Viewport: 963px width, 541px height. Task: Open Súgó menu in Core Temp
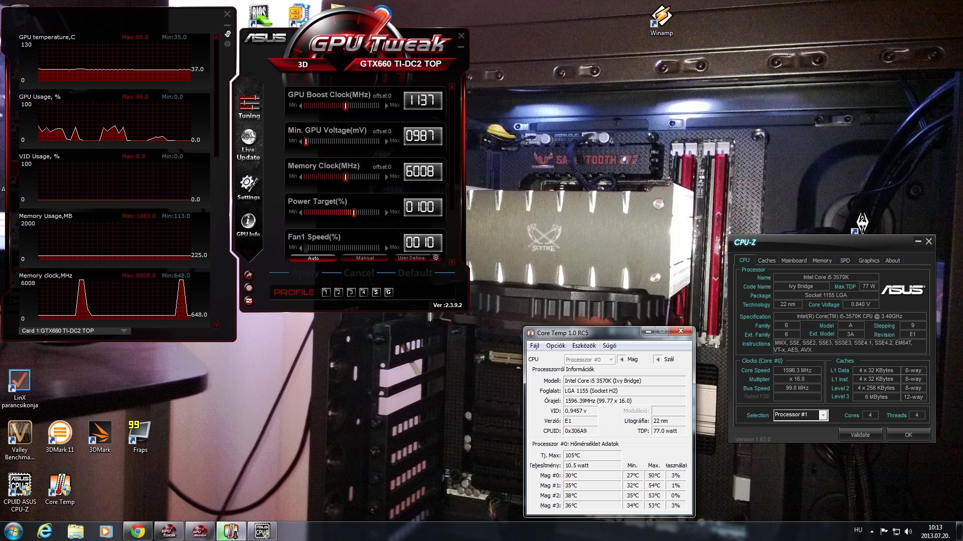(x=609, y=346)
